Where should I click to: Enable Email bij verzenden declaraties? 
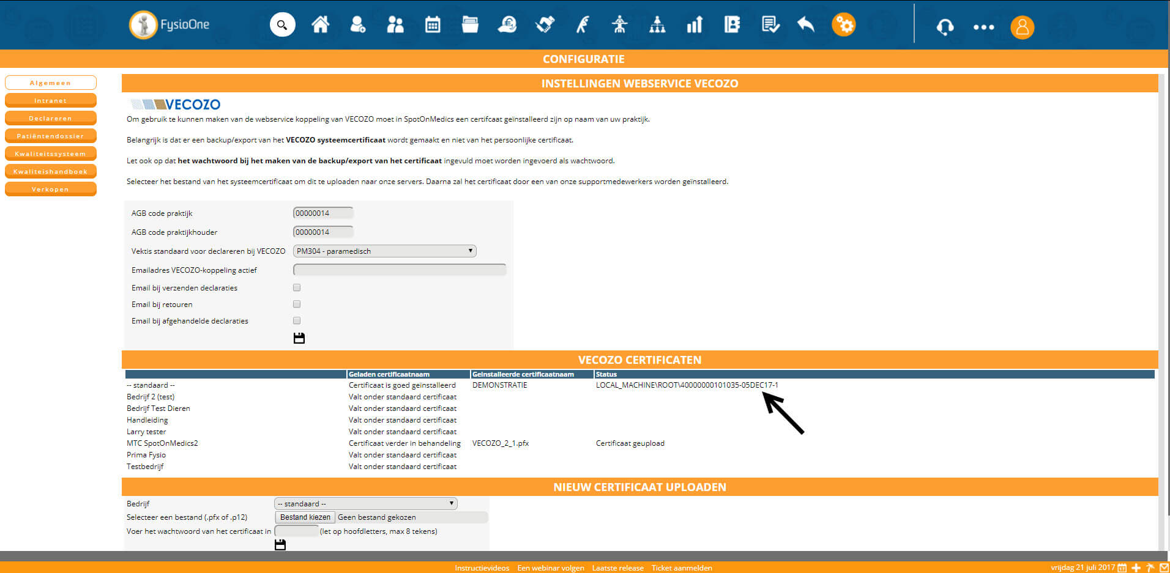click(296, 287)
